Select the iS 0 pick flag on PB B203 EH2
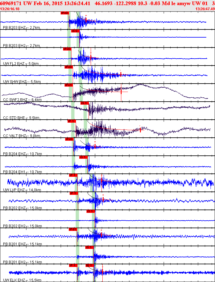 click(x=75, y=31)
